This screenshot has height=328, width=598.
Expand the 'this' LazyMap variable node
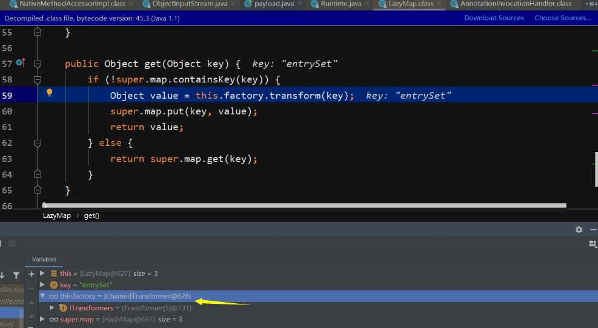[x=42, y=274]
